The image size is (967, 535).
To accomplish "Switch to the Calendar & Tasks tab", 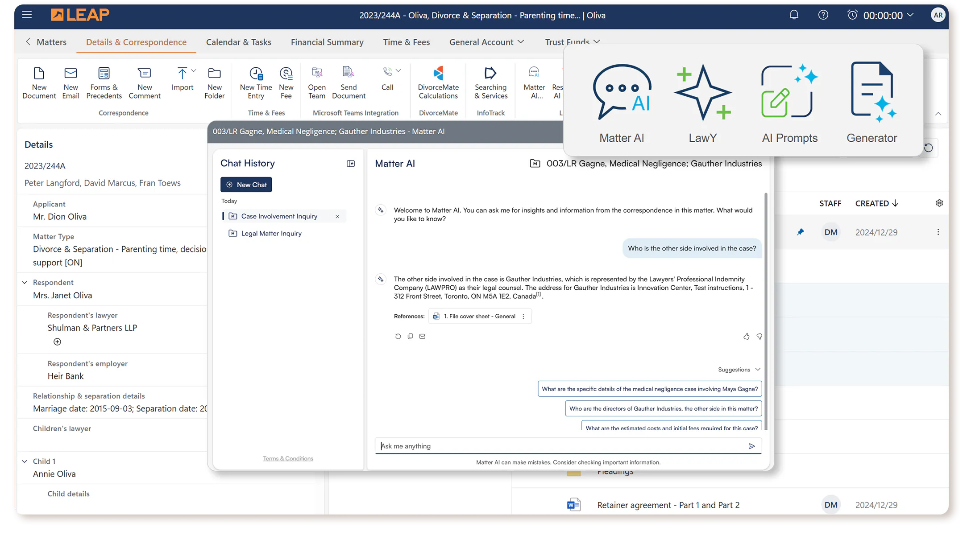I will coord(238,42).
